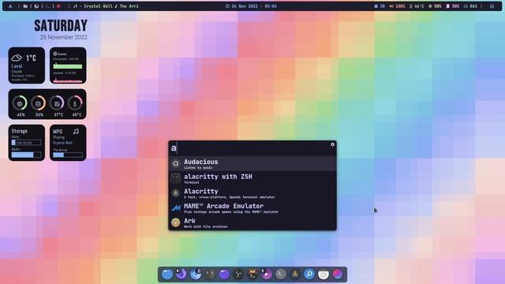Click the MPD widget music note icon
This screenshot has height=284, width=505.
point(76,132)
